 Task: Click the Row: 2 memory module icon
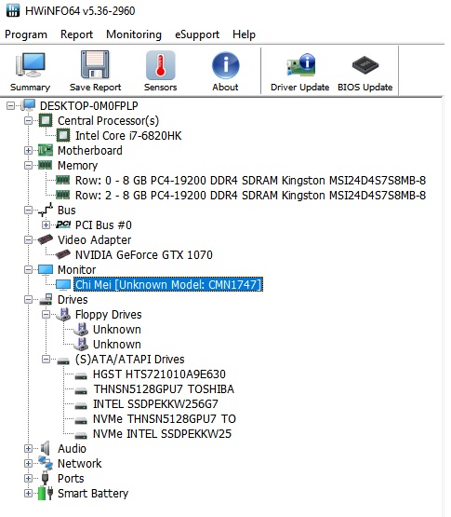pos(62,195)
